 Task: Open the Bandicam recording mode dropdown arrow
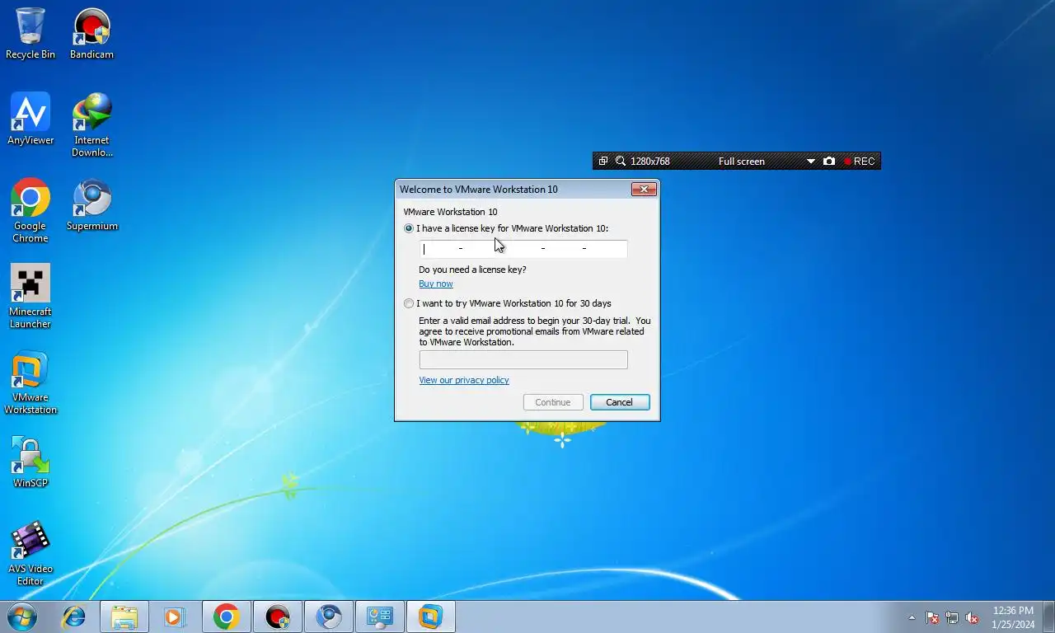coord(810,162)
